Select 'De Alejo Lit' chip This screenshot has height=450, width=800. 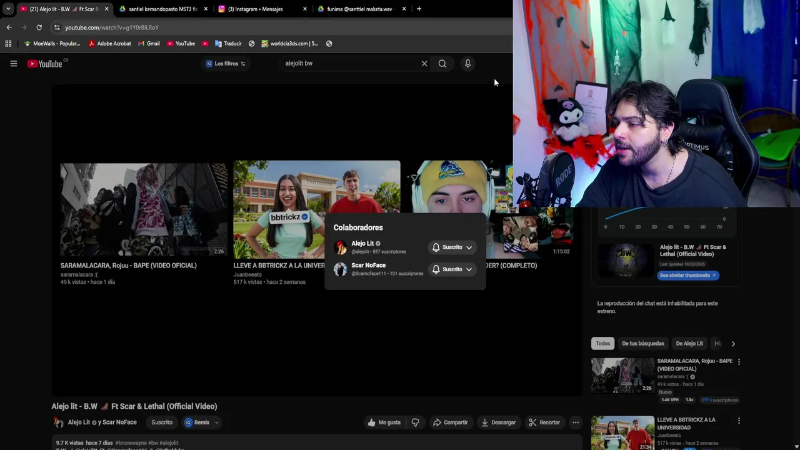[x=689, y=343]
